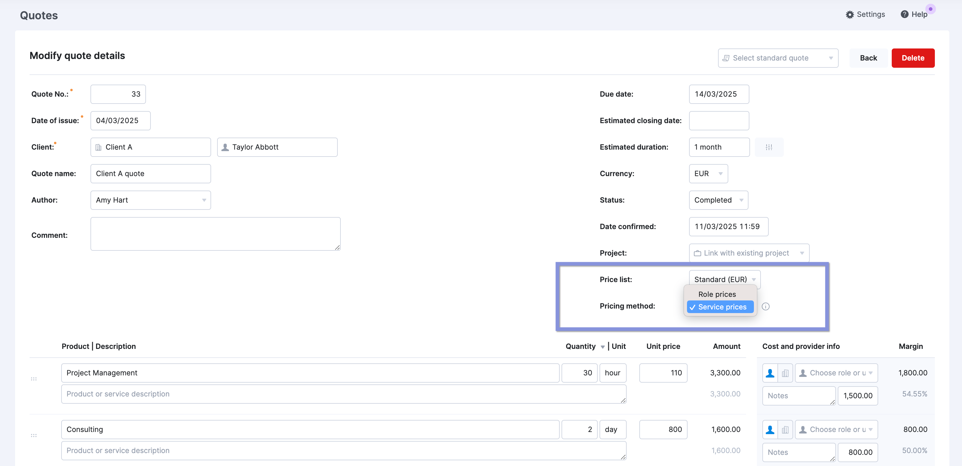The height and width of the screenshot is (466, 962).
Task: Expand the Status Completed dropdown
Action: 718,200
